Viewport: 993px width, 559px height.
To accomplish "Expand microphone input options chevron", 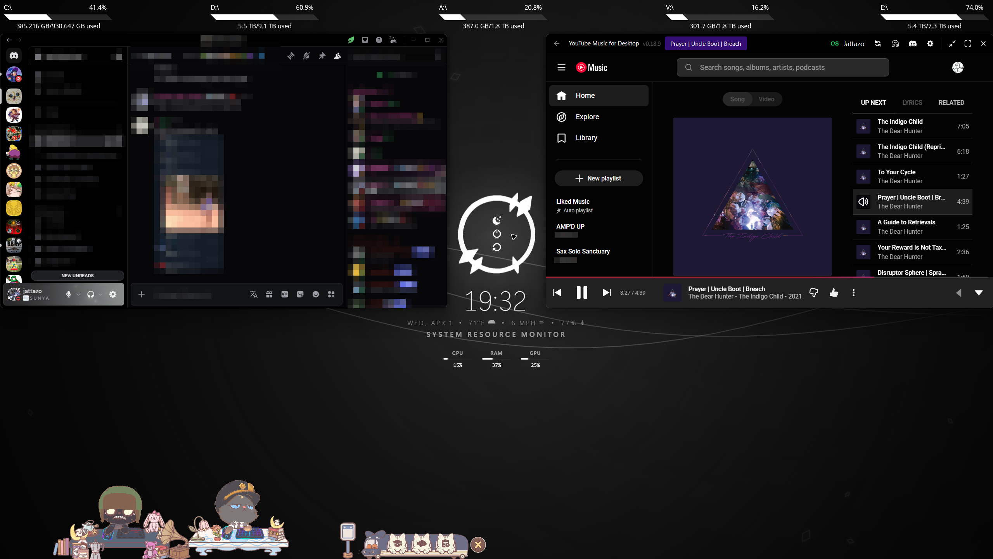I will tap(78, 294).
